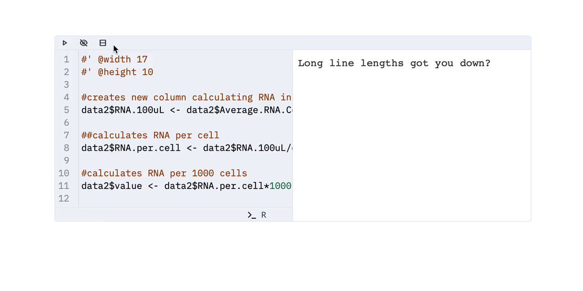Viewport: 583px width, 291px height.
Task: Run the code chunk with play icon
Action: coord(65,43)
